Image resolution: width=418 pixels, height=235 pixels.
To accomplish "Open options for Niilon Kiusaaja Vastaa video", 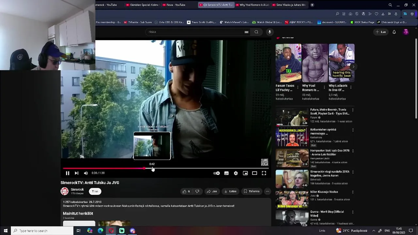I will click(353, 192).
